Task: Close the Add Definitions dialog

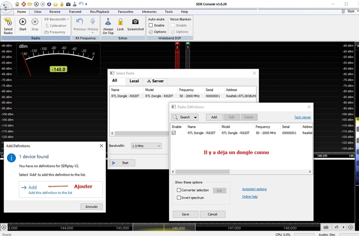Action: (x=101, y=146)
